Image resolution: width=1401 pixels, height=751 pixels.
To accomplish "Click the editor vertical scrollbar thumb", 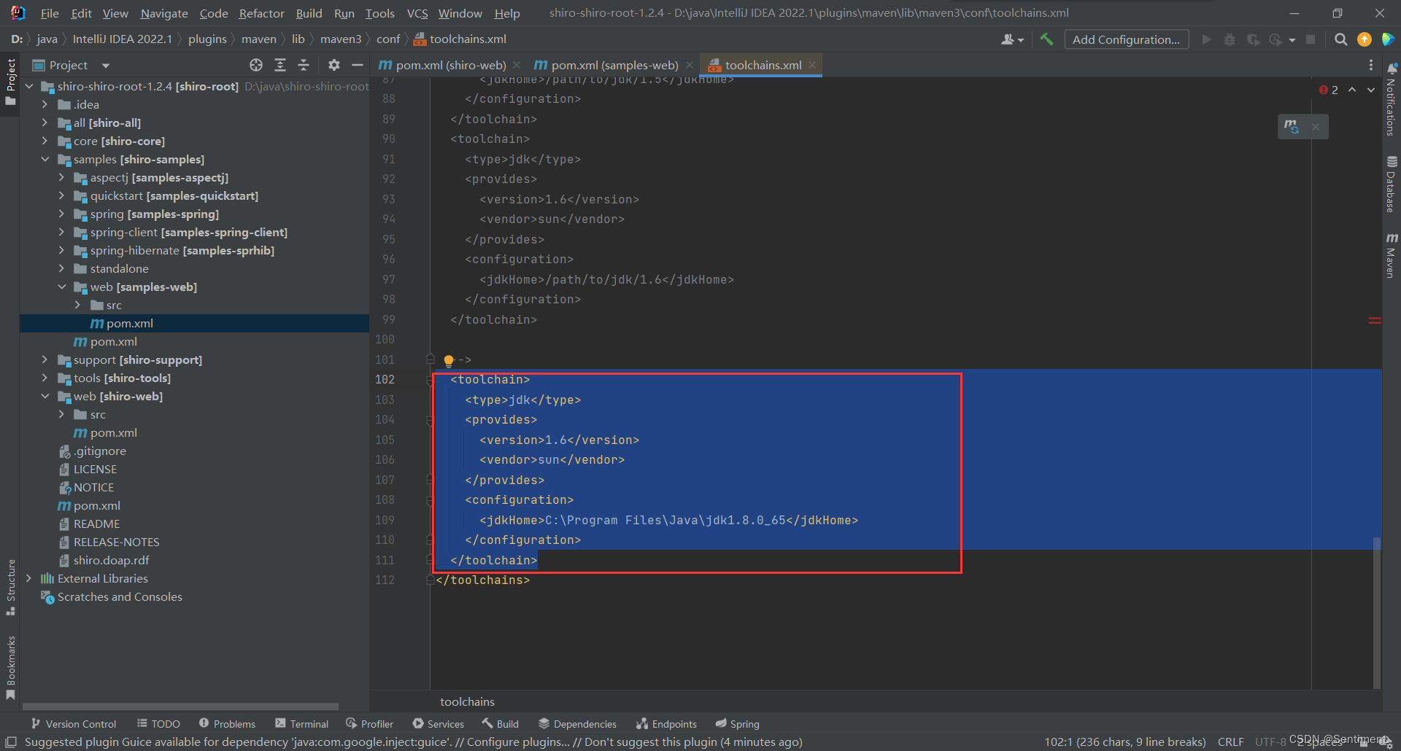I will [x=1376, y=612].
